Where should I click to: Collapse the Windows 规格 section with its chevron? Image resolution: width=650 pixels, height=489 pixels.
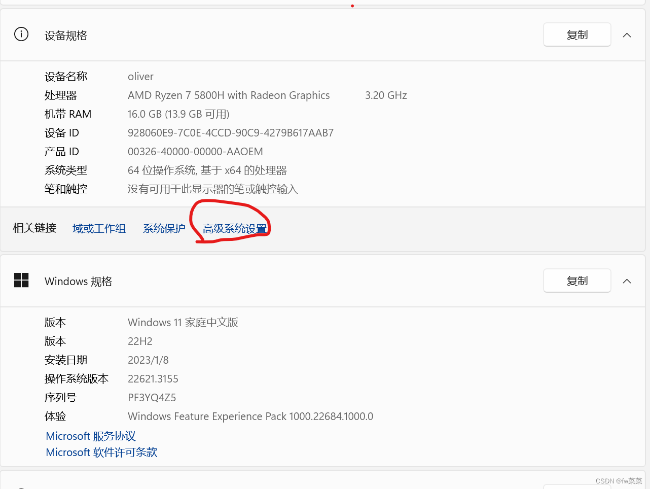(x=627, y=281)
